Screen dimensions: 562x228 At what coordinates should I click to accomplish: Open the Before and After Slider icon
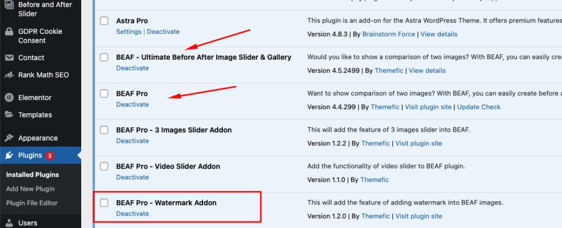(9, 5)
